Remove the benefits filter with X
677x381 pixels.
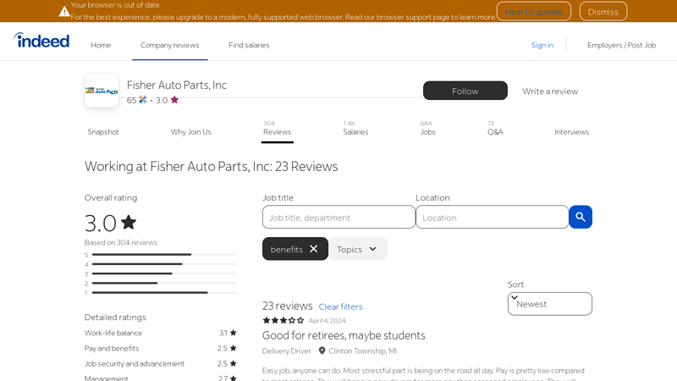(x=314, y=249)
